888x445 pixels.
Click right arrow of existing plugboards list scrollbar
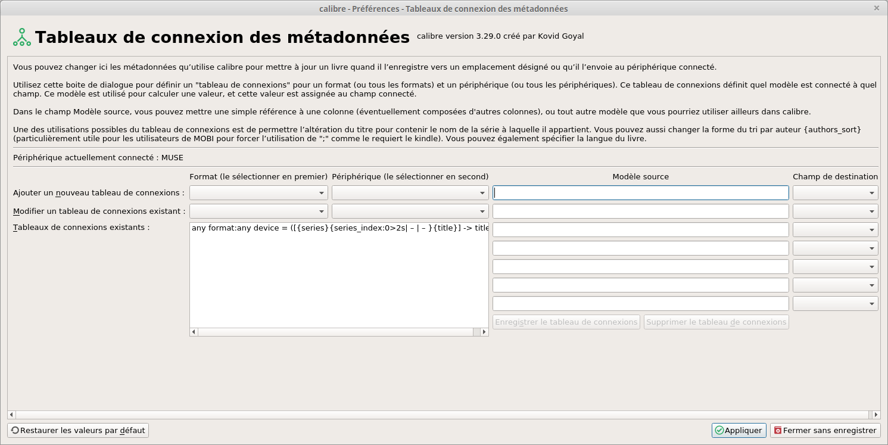(x=484, y=332)
